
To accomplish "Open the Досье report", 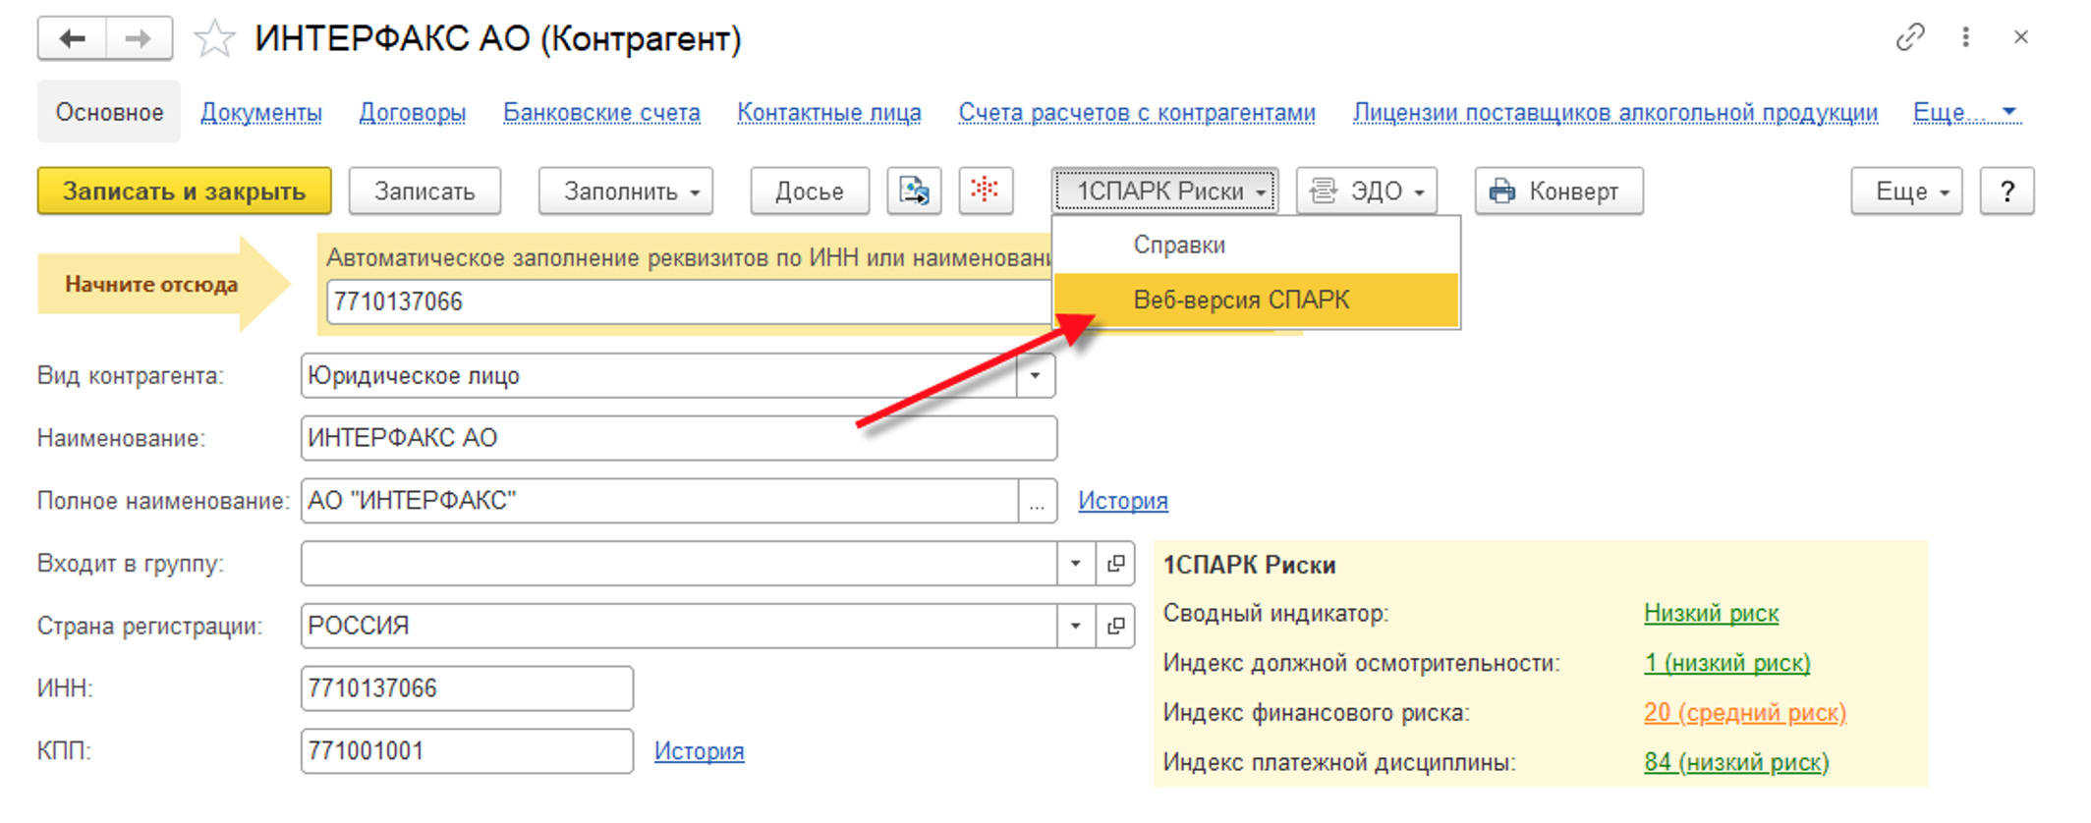I will pyautogui.click(x=810, y=191).
